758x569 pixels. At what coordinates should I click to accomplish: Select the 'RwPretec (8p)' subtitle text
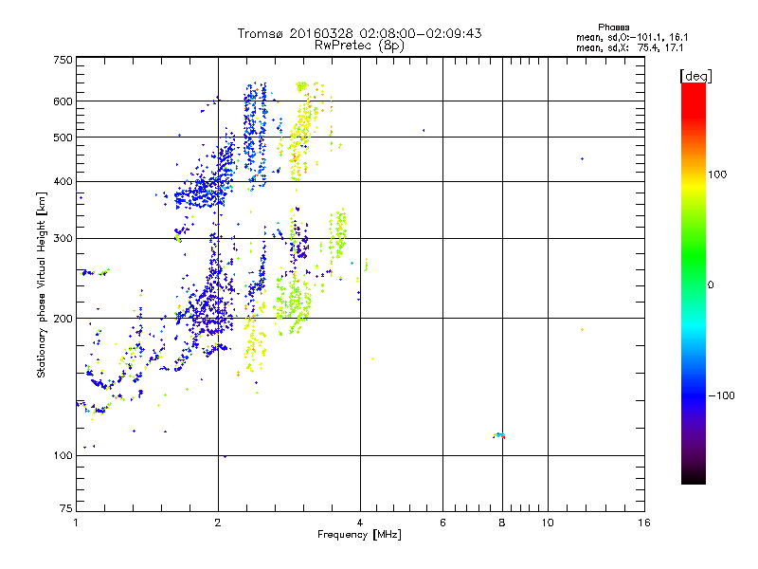pyautogui.click(x=359, y=46)
